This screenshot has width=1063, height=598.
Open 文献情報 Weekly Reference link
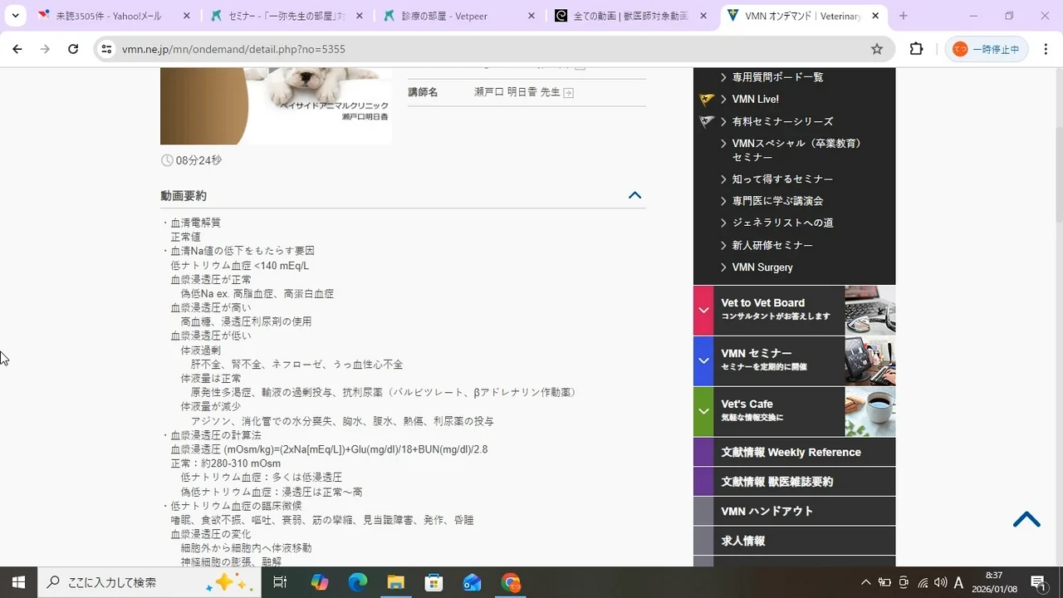791,453
